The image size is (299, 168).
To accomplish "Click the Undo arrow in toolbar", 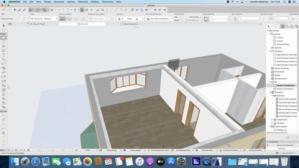I will click(4, 10).
